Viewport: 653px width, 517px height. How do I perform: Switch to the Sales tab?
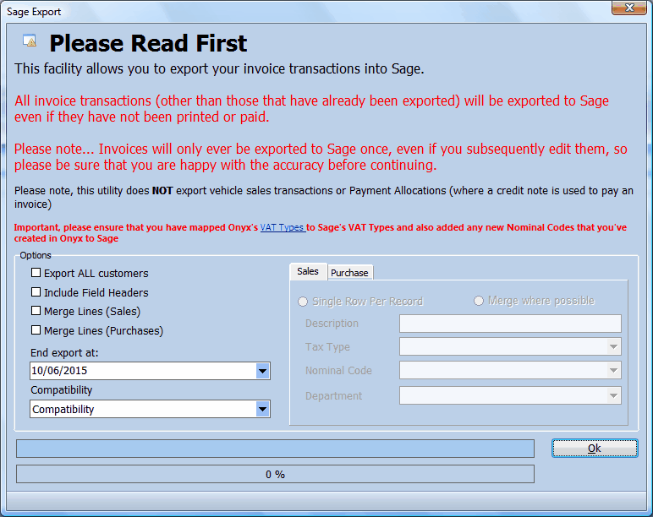coord(308,272)
